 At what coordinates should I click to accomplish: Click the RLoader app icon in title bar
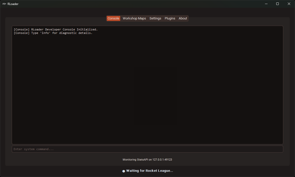(x=4, y=4)
